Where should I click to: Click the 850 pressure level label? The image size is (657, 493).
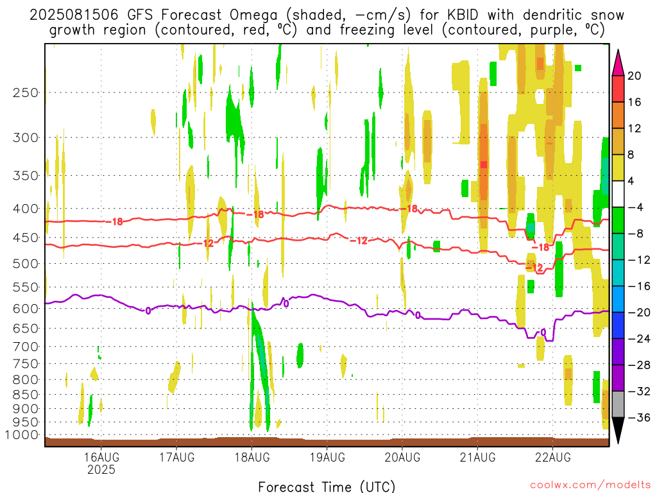pos(26,395)
